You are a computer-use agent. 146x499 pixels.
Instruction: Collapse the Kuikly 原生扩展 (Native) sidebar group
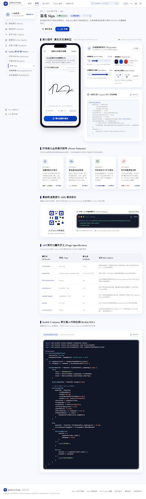click(19, 52)
